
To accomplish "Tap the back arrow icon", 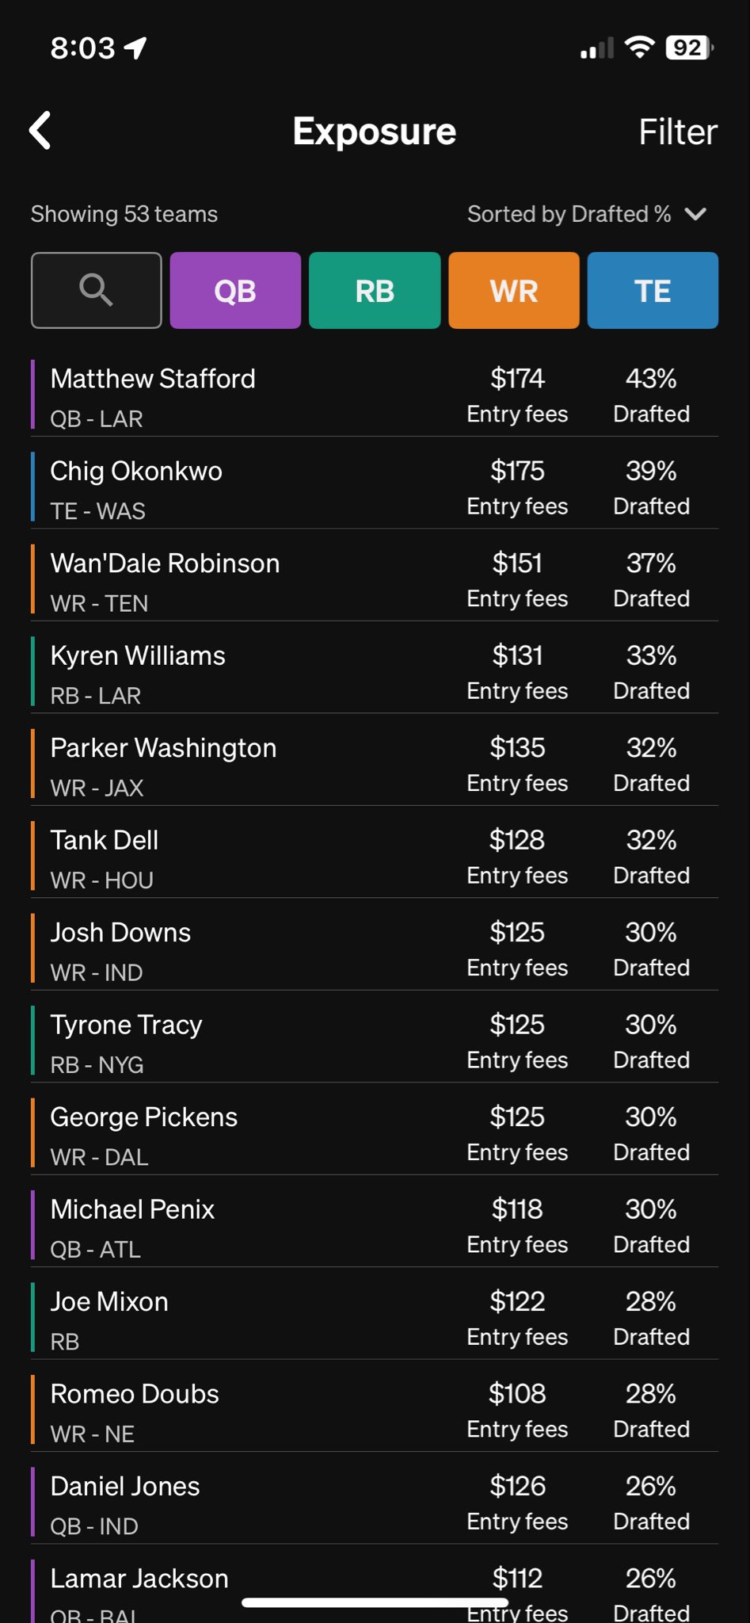I will tap(41, 131).
